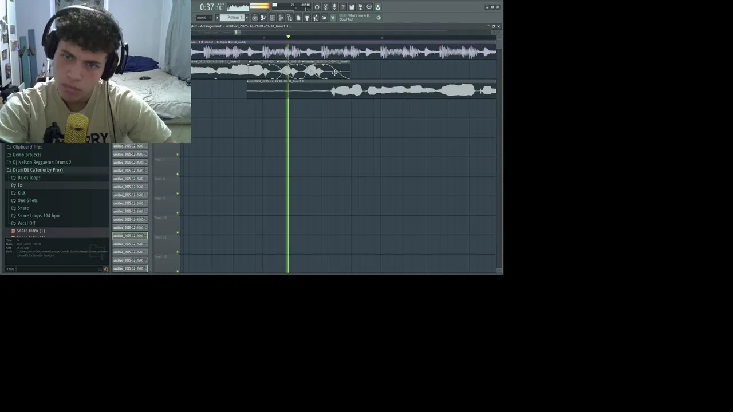733x412 pixels.
Task: Open the Playlist view icon
Action: pyautogui.click(x=255, y=18)
